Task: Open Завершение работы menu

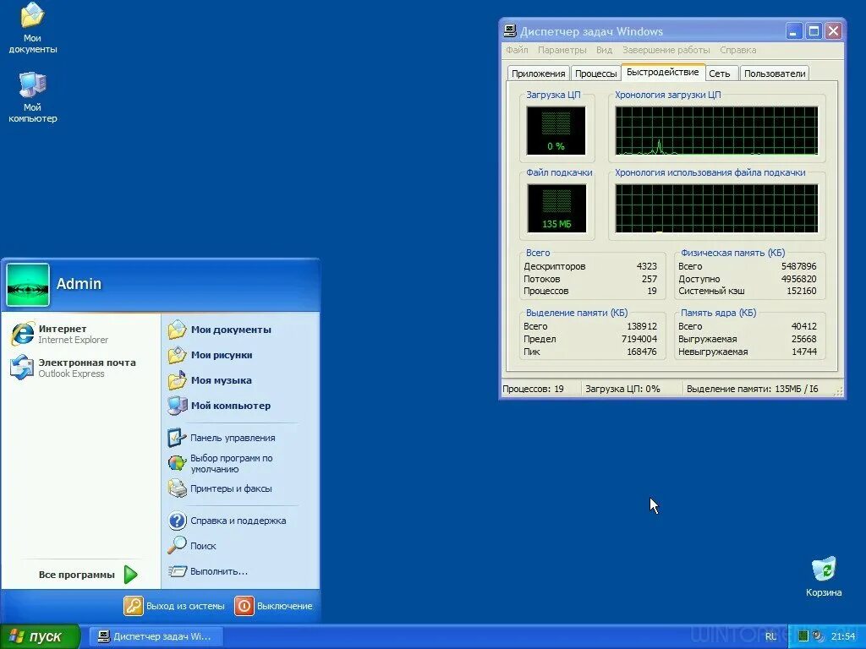Action: pos(666,50)
